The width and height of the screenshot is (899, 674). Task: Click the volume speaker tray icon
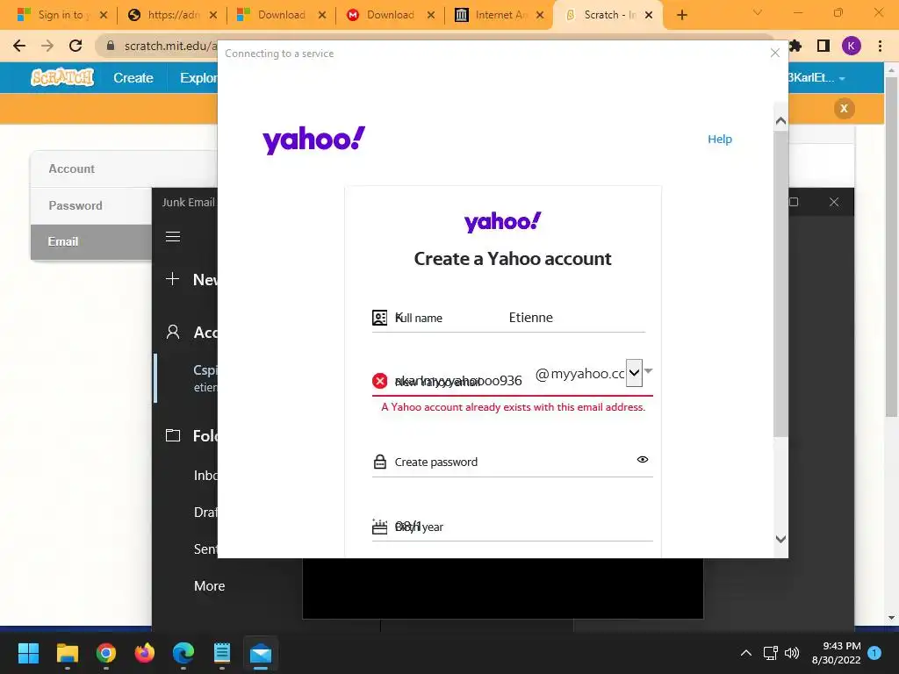792,653
